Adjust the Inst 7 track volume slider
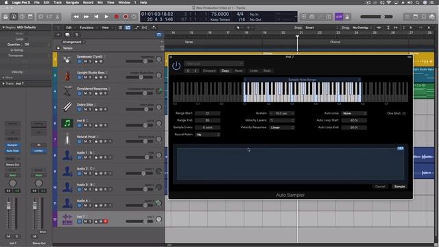This screenshot has height=247, width=439. pyautogui.click(x=139, y=222)
